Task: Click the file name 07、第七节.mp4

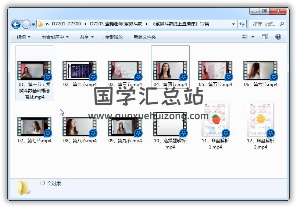Action: click(35, 140)
